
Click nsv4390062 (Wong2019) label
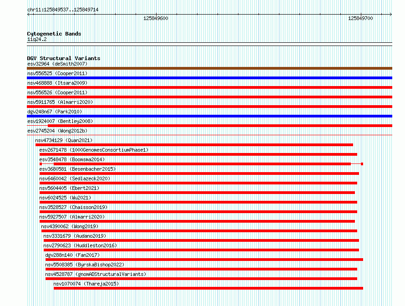70,226
